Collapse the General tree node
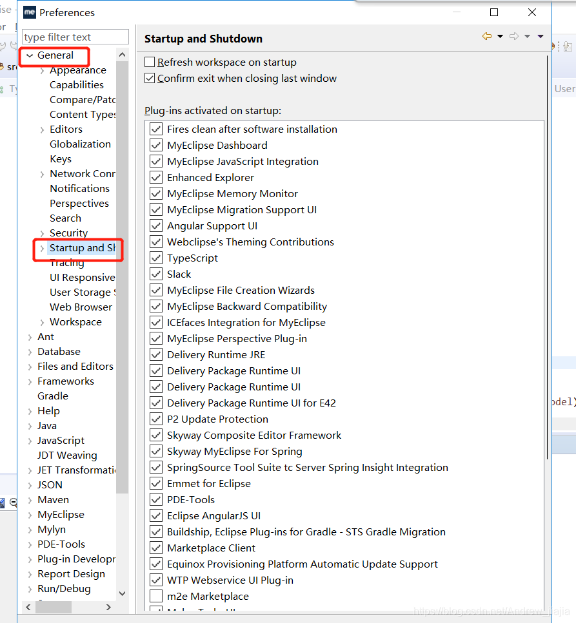 (30, 55)
